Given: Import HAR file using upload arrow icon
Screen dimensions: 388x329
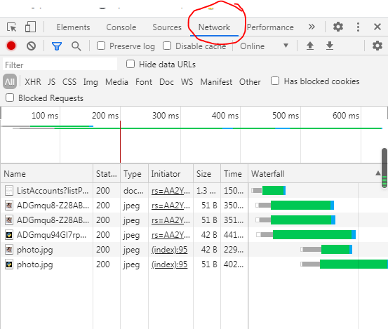Looking at the screenshot, I should [x=310, y=46].
